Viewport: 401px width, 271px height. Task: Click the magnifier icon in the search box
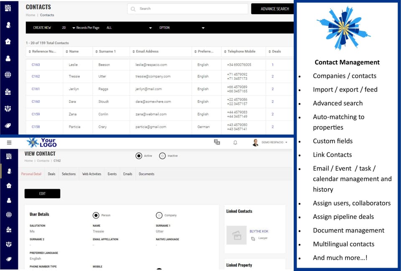point(133,9)
